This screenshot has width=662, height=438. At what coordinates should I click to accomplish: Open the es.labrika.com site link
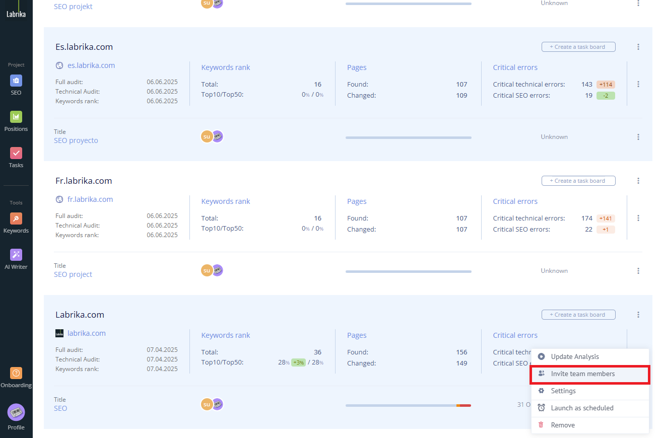coord(91,65)
